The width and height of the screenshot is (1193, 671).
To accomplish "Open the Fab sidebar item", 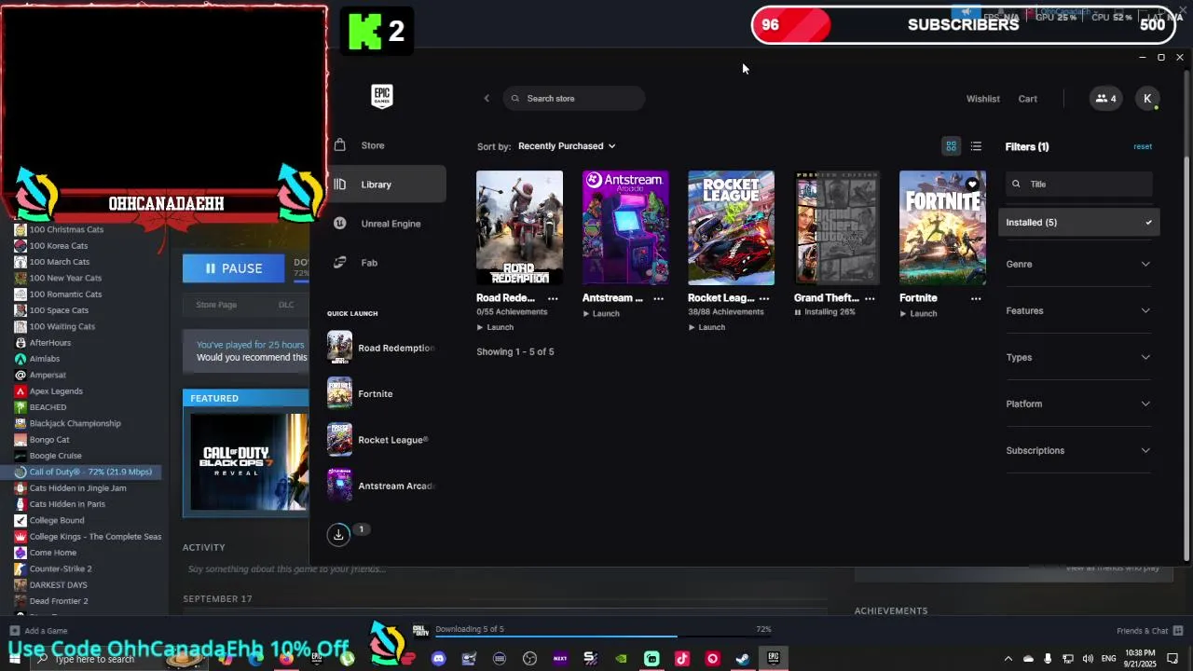I will pos(386,263).
